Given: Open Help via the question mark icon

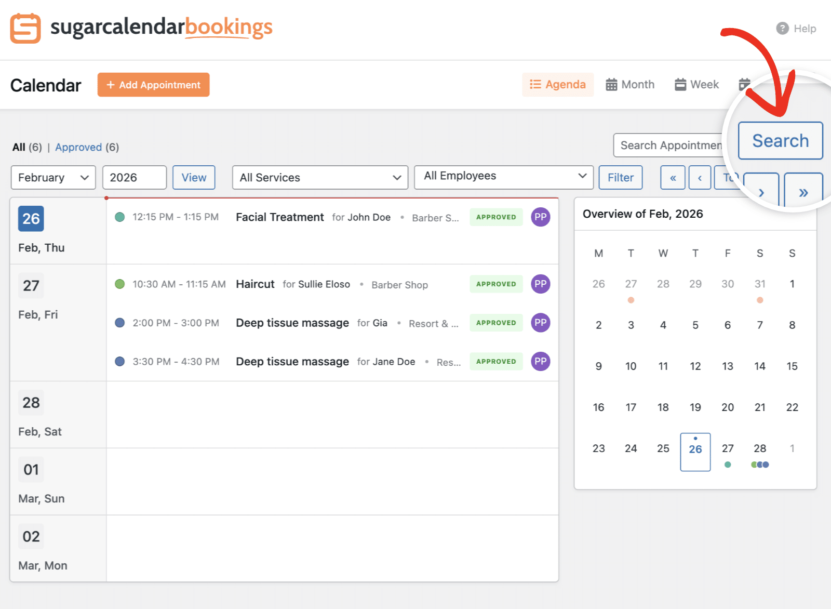Looking at the screenshot, I should pyautogui.click(x=782, y=29).
